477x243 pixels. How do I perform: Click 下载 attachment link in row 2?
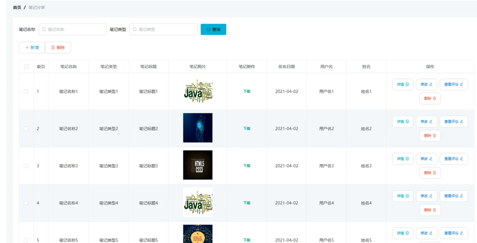click(x=247, y=129)
